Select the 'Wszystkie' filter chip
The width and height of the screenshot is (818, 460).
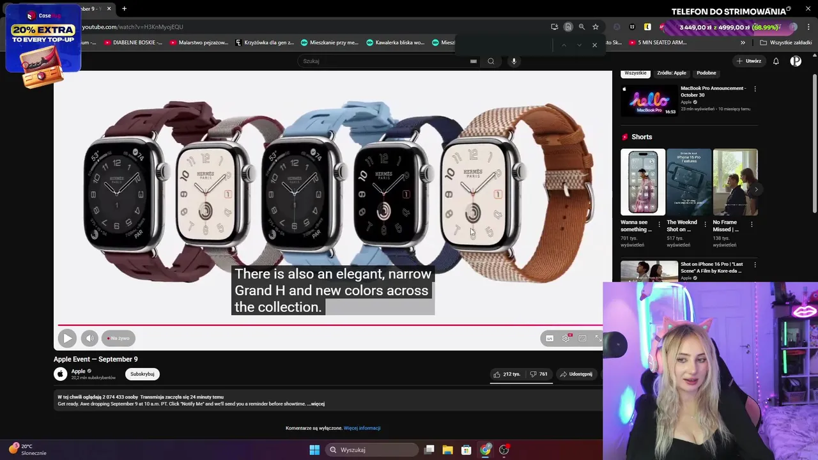(635, 73)
